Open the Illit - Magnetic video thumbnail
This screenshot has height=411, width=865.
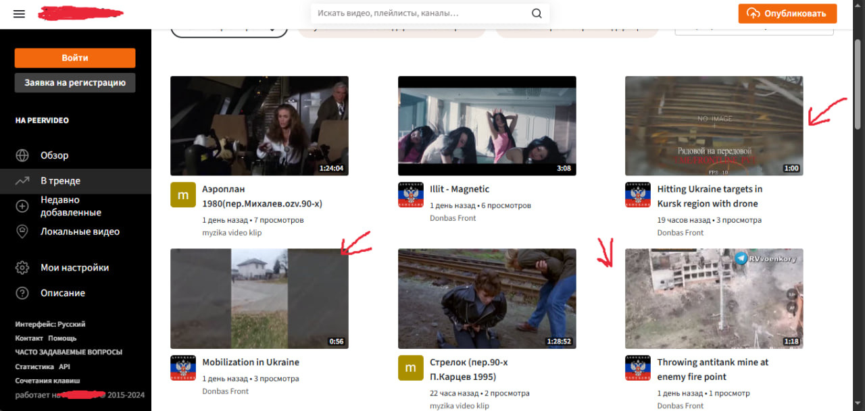[487, 126]
